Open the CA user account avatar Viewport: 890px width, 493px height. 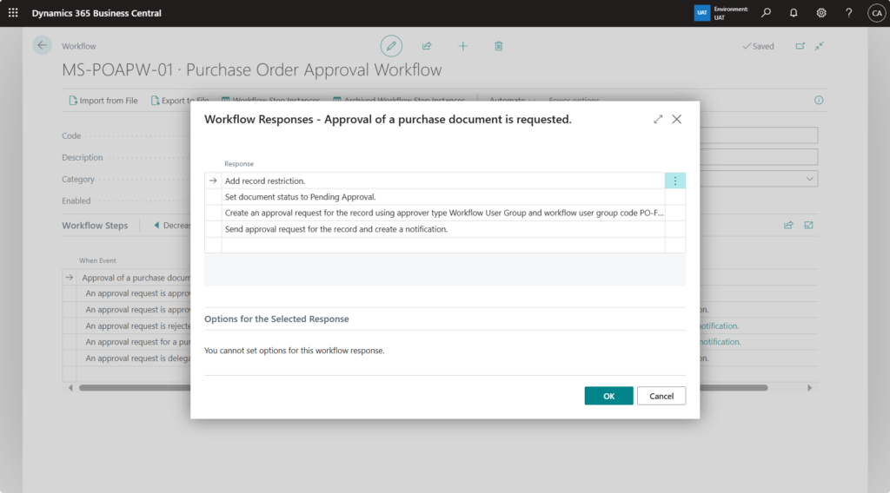coord(876,12)
